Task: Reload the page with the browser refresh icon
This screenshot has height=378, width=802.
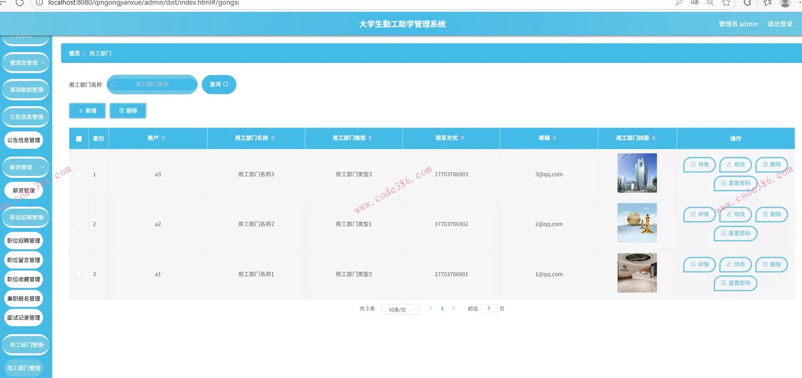Action: pos(20,3)
